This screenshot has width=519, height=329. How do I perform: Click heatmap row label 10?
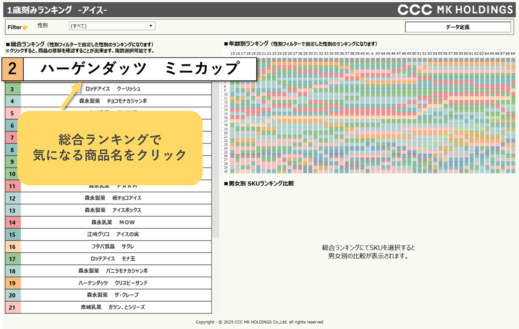pos(226,94)
